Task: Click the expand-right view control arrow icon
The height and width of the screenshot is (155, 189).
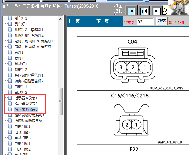Action: 131,11
